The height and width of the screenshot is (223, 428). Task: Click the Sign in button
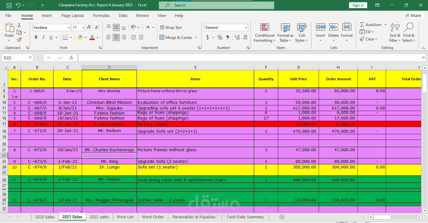coord(358,5)
